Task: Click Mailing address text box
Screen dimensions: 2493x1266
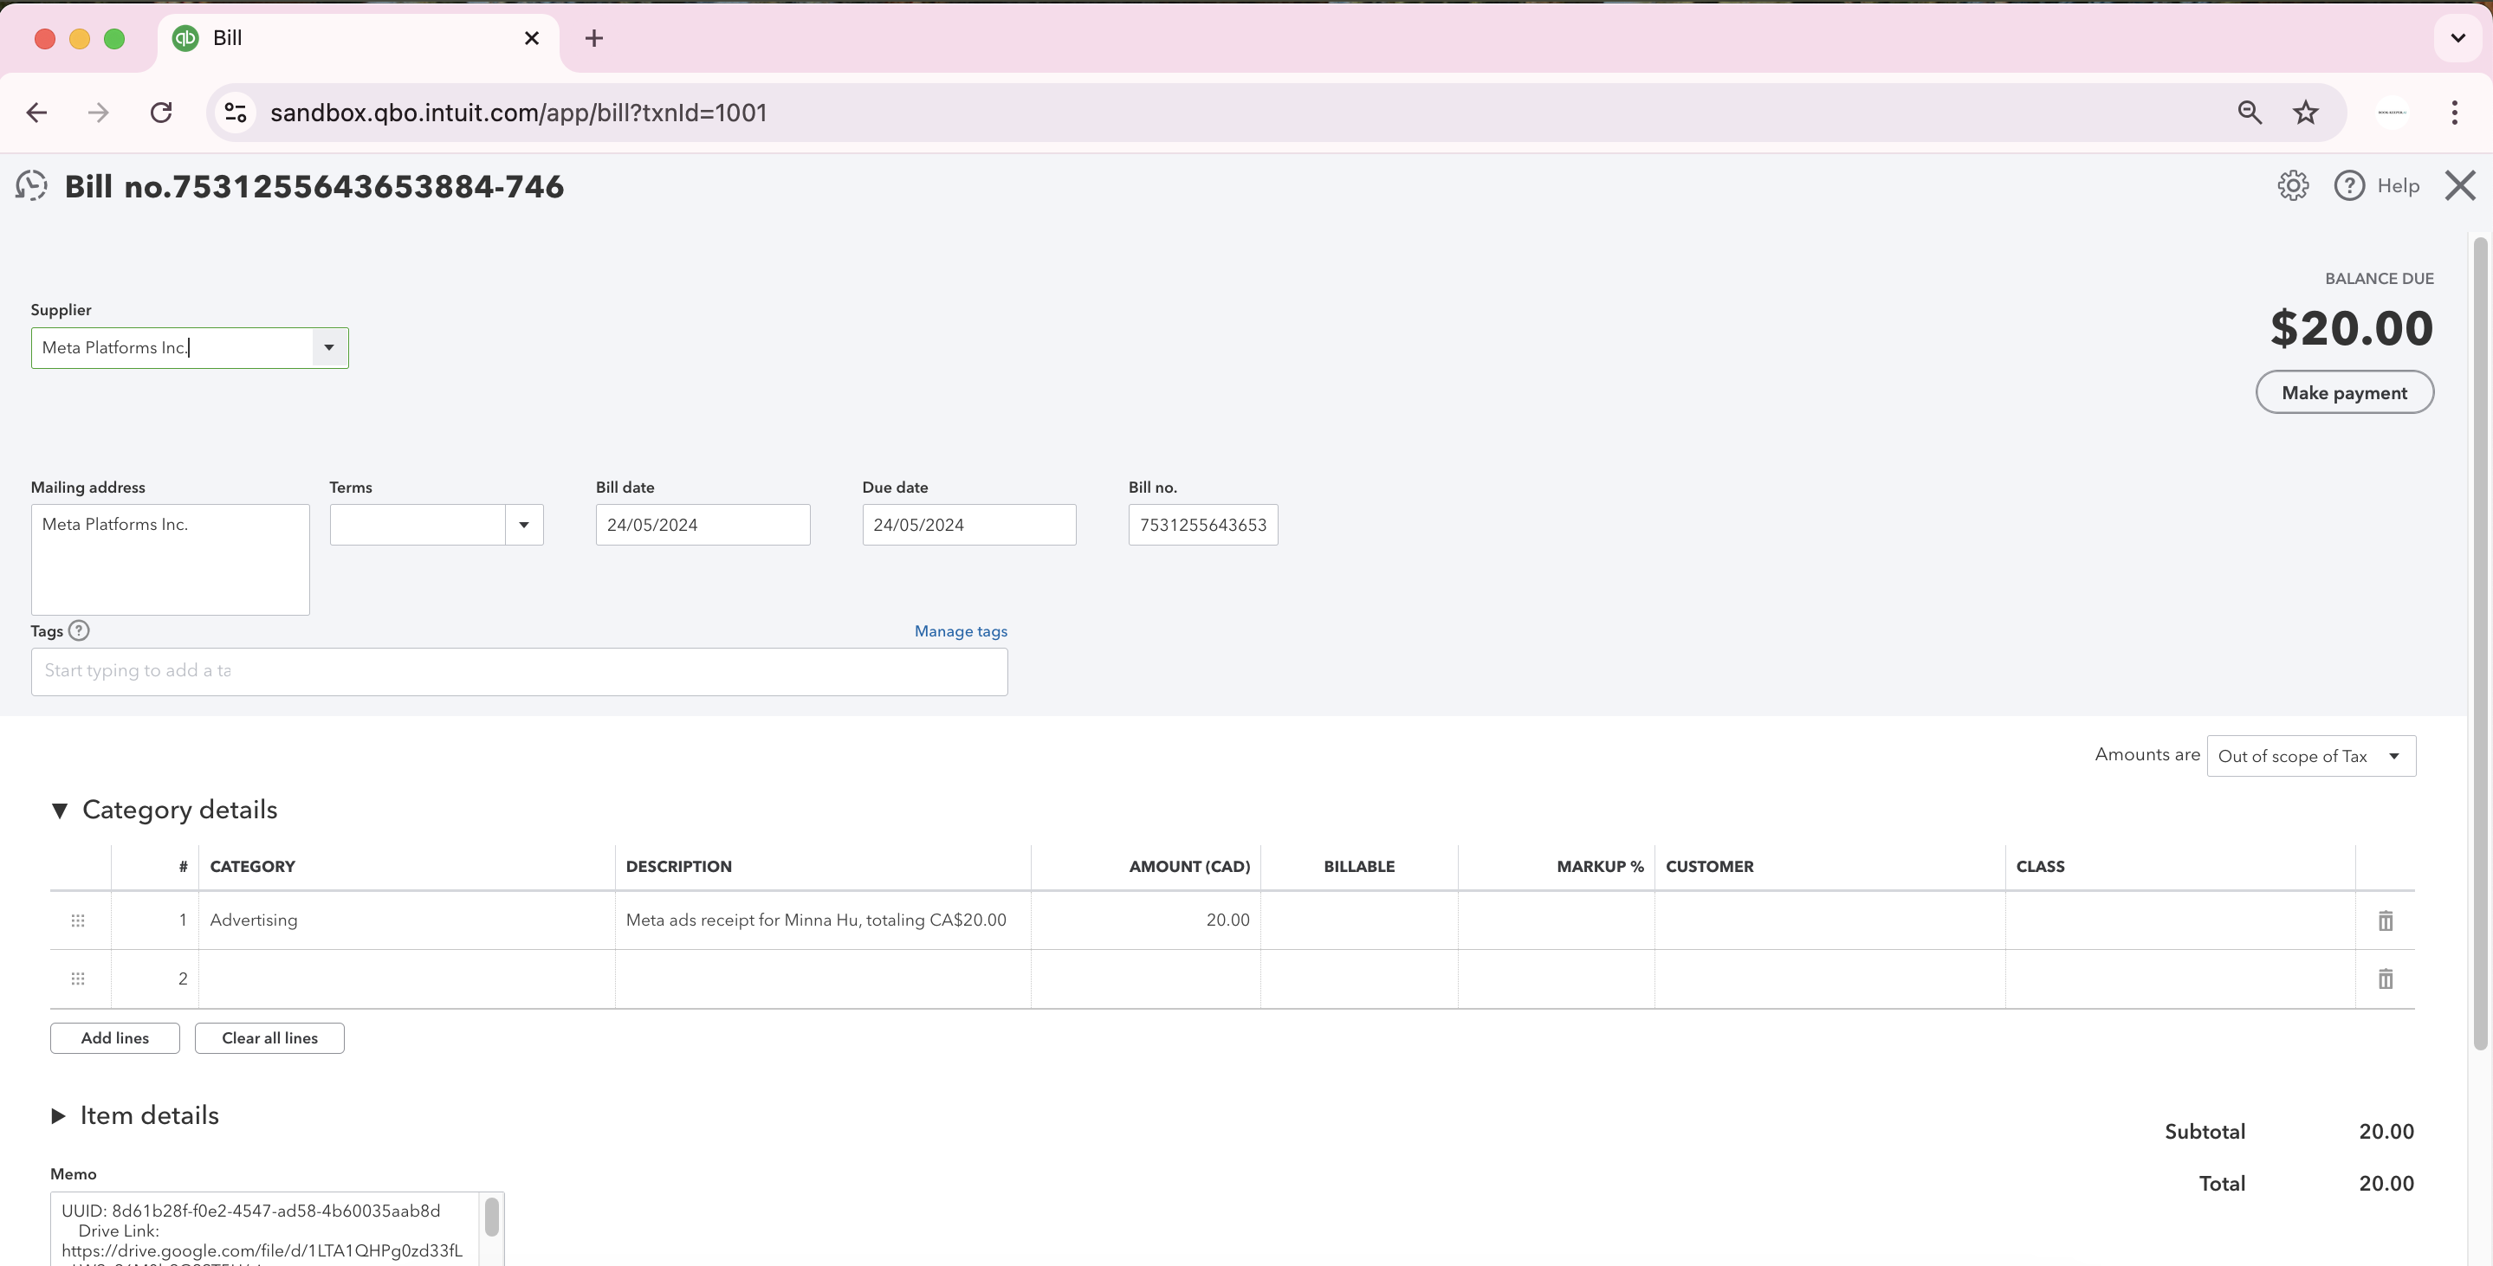Action: pos(171,560)
